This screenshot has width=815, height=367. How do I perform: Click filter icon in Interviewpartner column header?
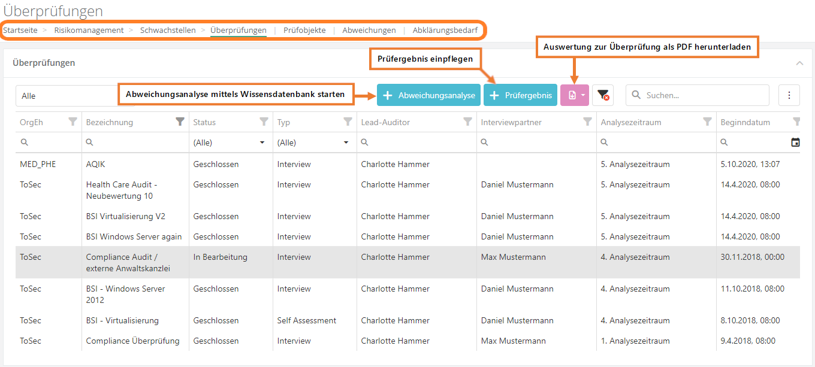pos(587,122)
